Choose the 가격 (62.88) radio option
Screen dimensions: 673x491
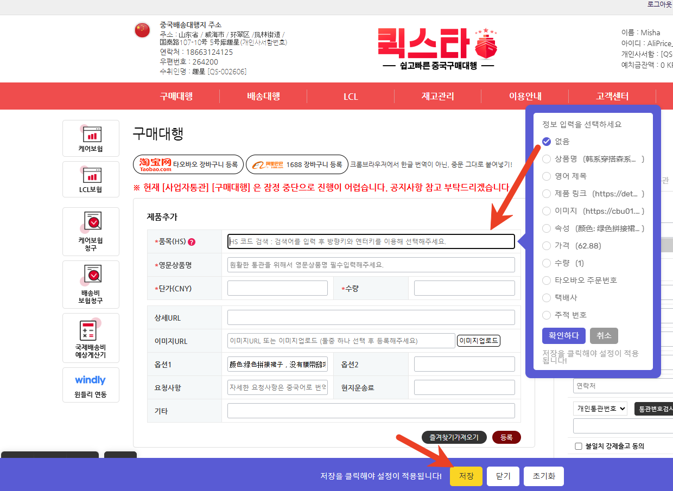pos(547,246)
